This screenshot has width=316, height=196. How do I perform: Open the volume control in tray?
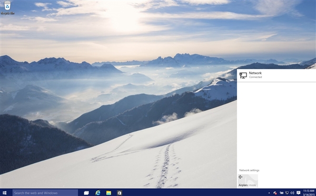292,193
